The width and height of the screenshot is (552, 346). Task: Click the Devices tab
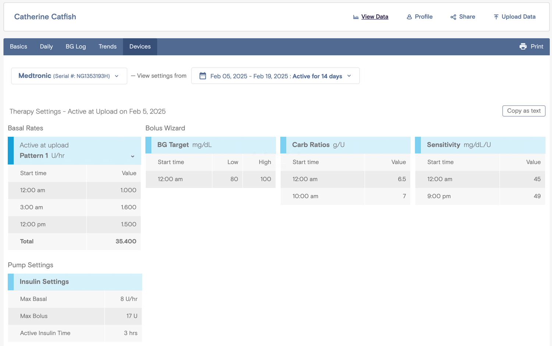140,47
